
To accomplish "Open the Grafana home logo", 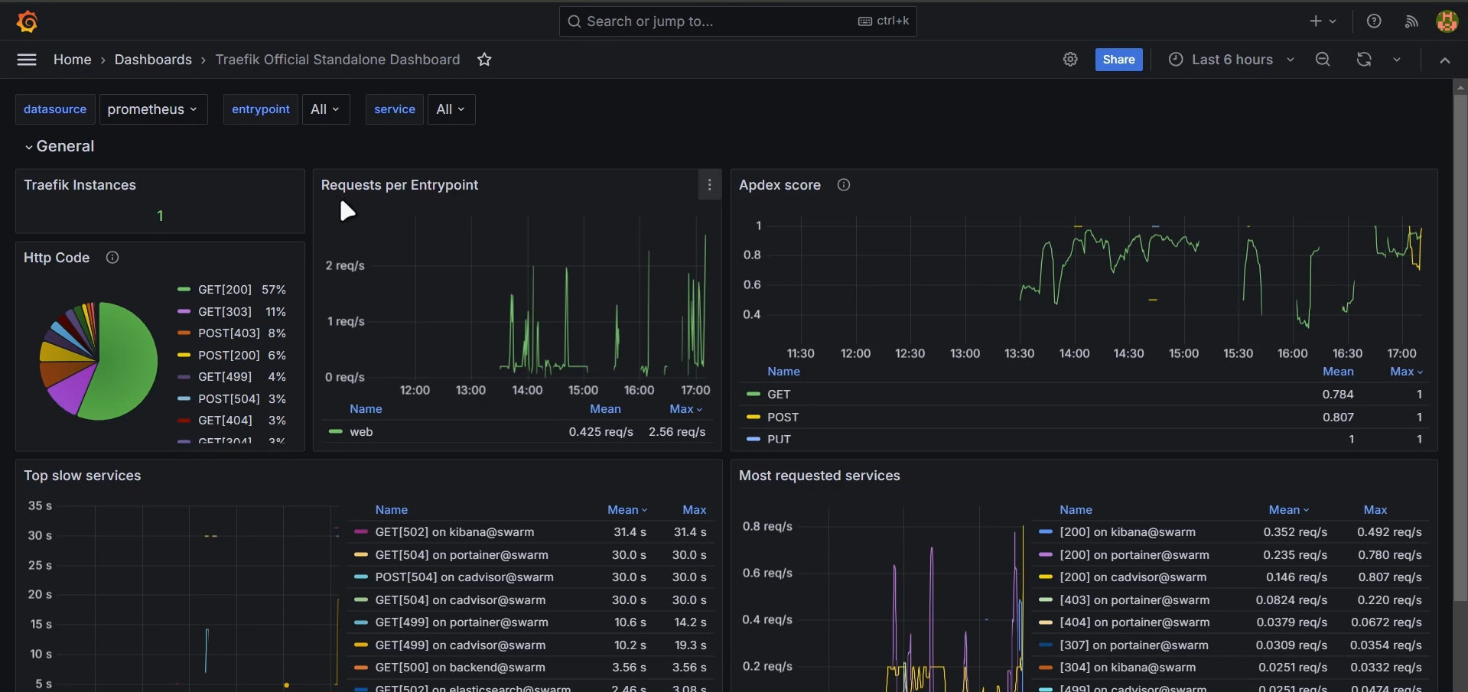I will click(x=27, y=21).
